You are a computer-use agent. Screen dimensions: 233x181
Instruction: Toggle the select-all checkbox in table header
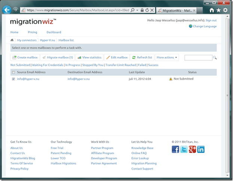[x=14, y=72]
